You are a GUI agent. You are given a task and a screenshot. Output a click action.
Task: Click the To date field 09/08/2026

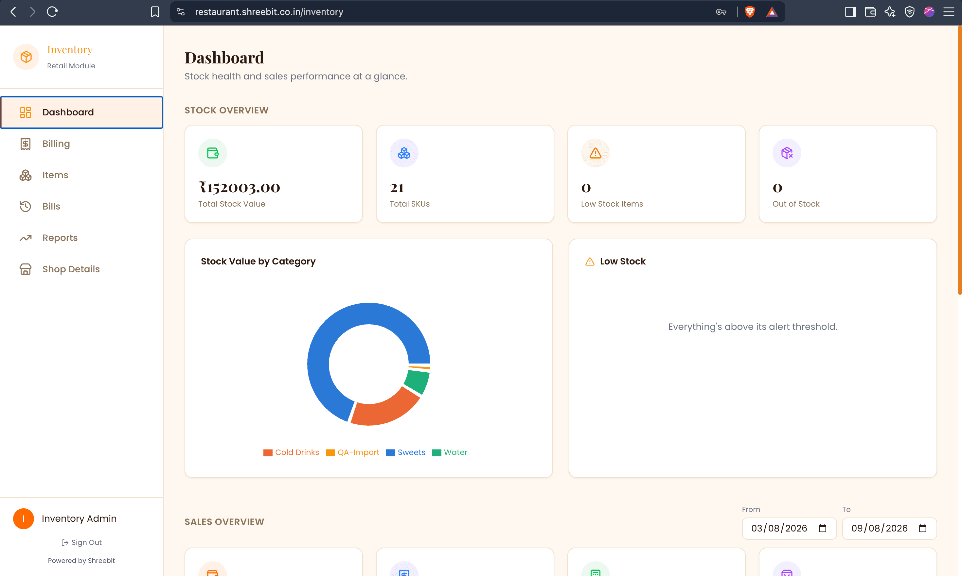coord(889,528)
